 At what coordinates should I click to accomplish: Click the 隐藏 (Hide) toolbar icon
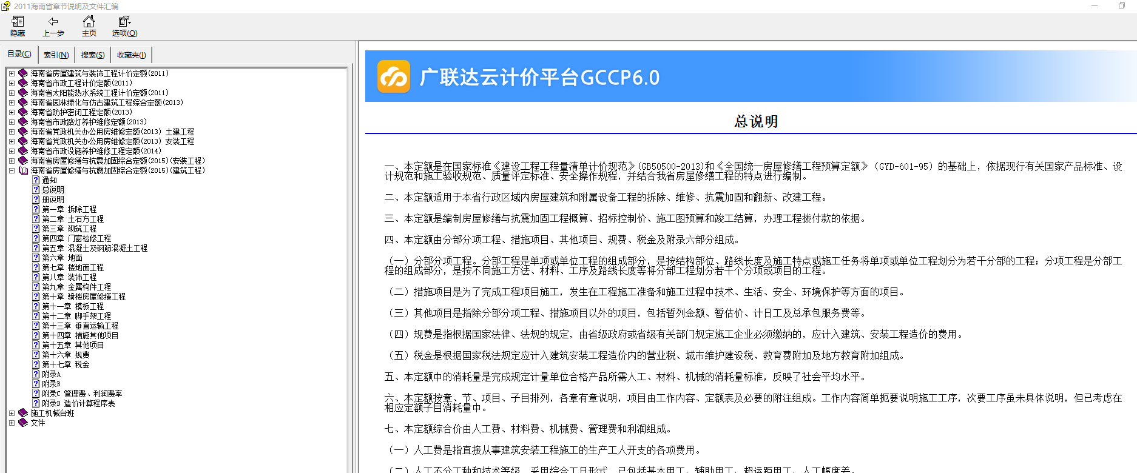tap(18, 27)
